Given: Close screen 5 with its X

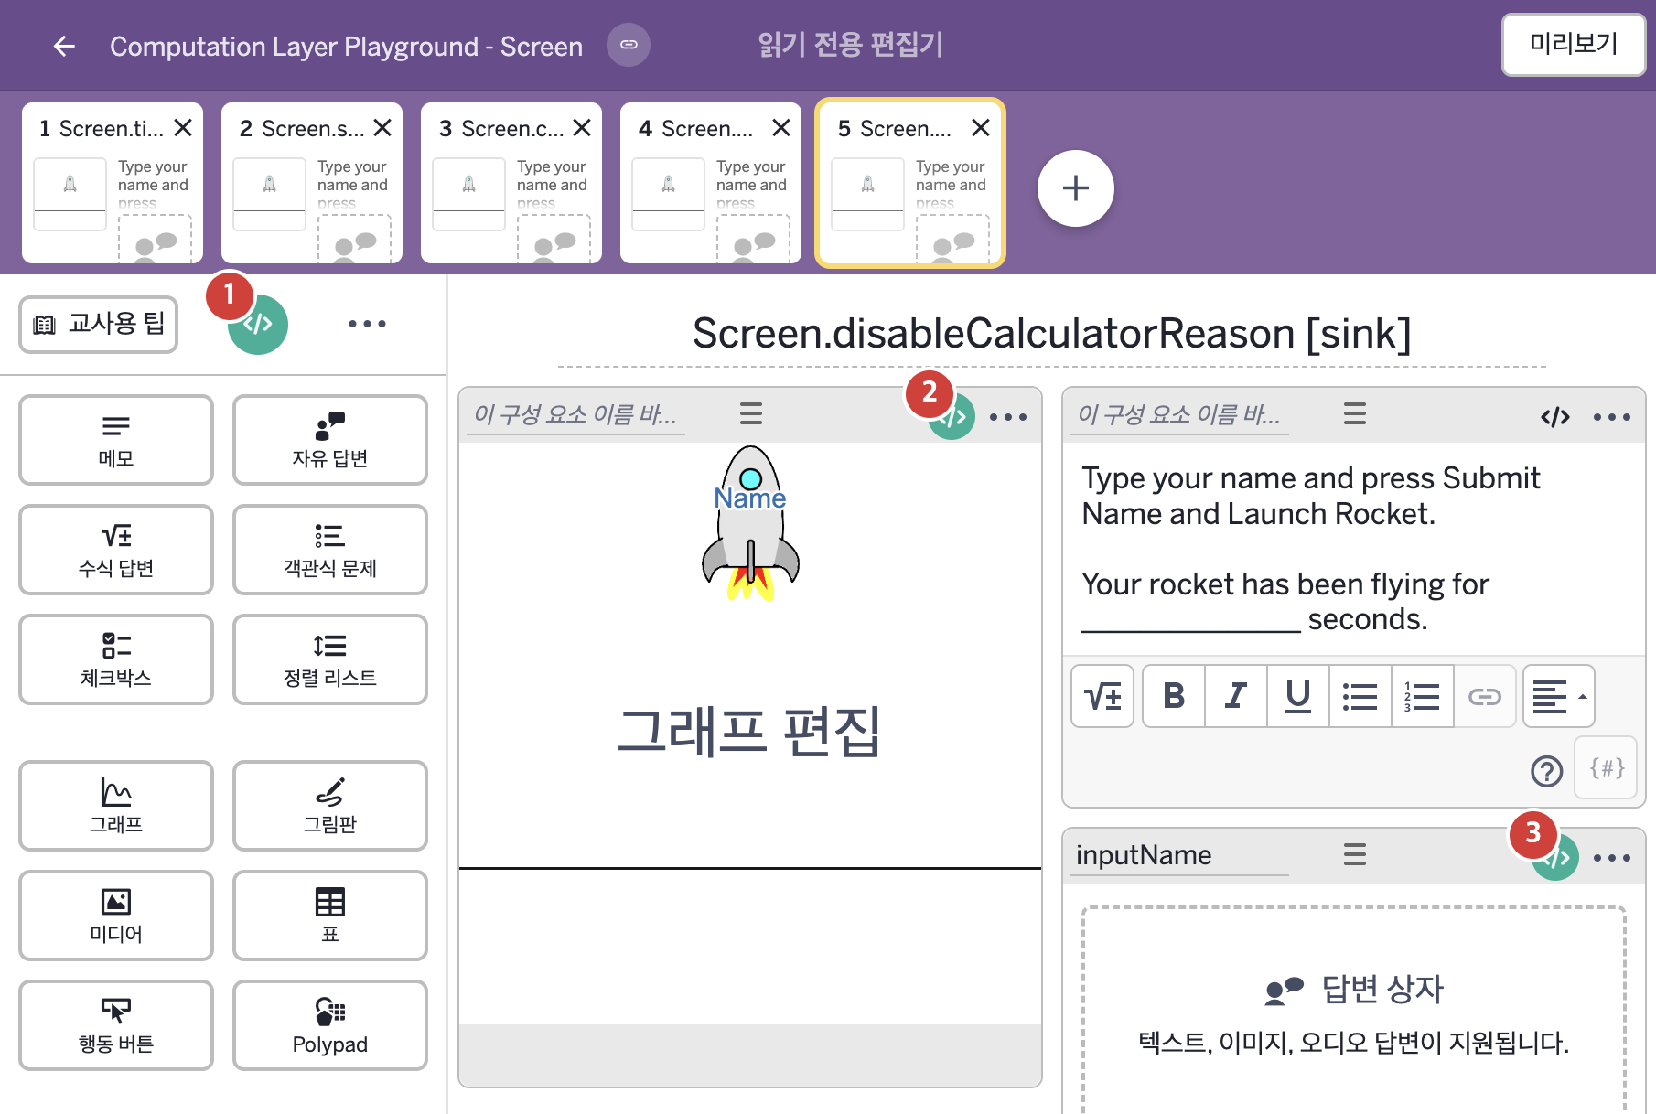Looking at the screenshot, I should (981, 128).
